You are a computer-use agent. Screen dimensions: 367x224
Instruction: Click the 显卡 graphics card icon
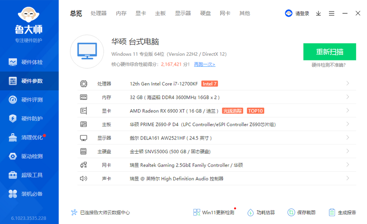pyautogui.click(x=84, y=111)
